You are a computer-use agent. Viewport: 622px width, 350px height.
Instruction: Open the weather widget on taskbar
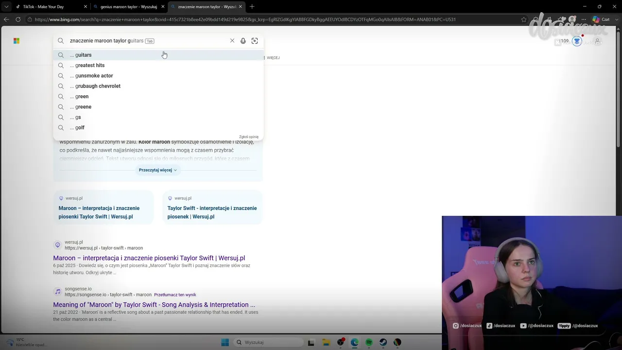tap(27, 342)
